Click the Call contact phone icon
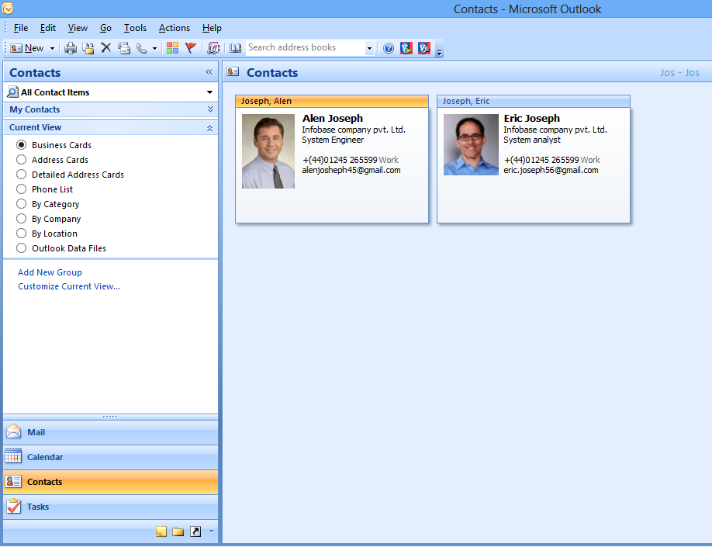This screenshot has width=712, height=547. (x=142, y=48)
